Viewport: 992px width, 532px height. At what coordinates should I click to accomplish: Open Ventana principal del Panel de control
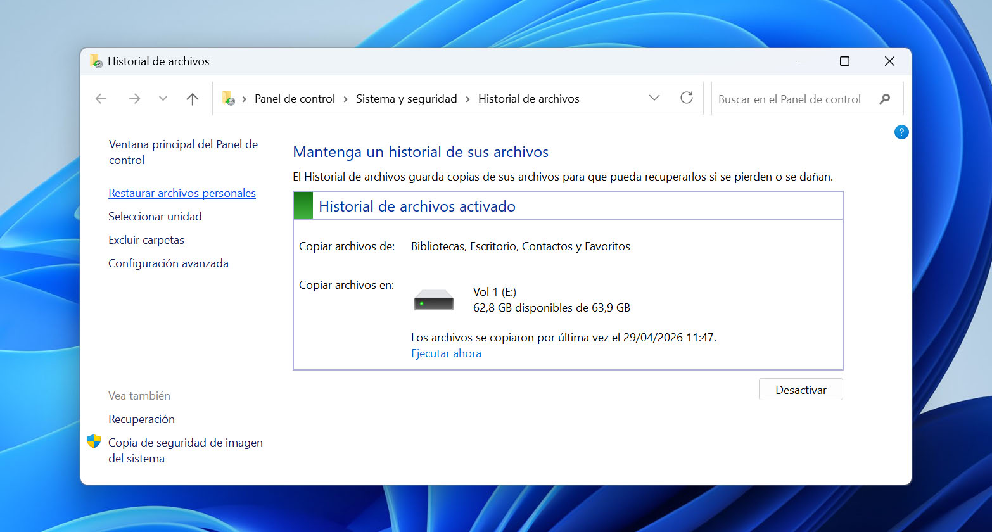tap(183, 152)
